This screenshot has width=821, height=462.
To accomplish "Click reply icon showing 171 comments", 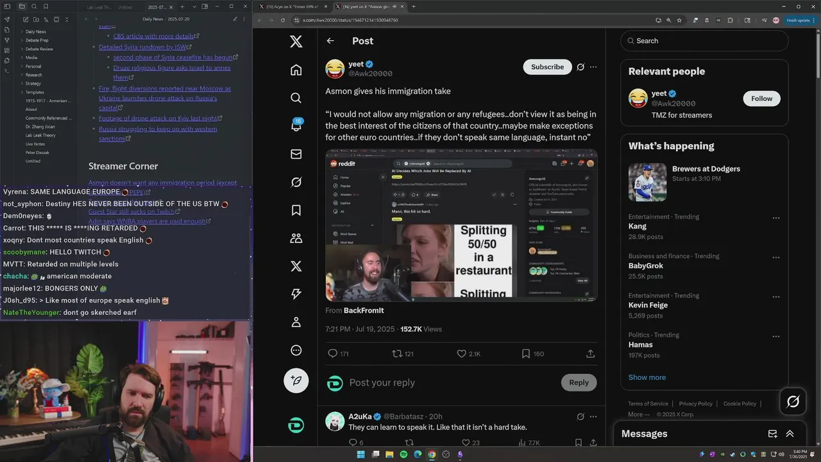I will coord(332,354).
